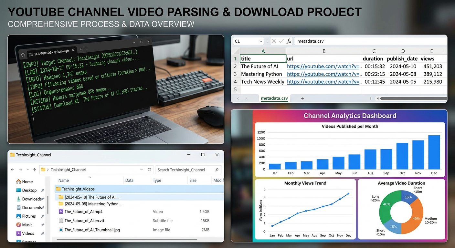The height and width of the screenshot is (248, 455).
Task: Sort files by Size column header
Action: pos(193,180)
